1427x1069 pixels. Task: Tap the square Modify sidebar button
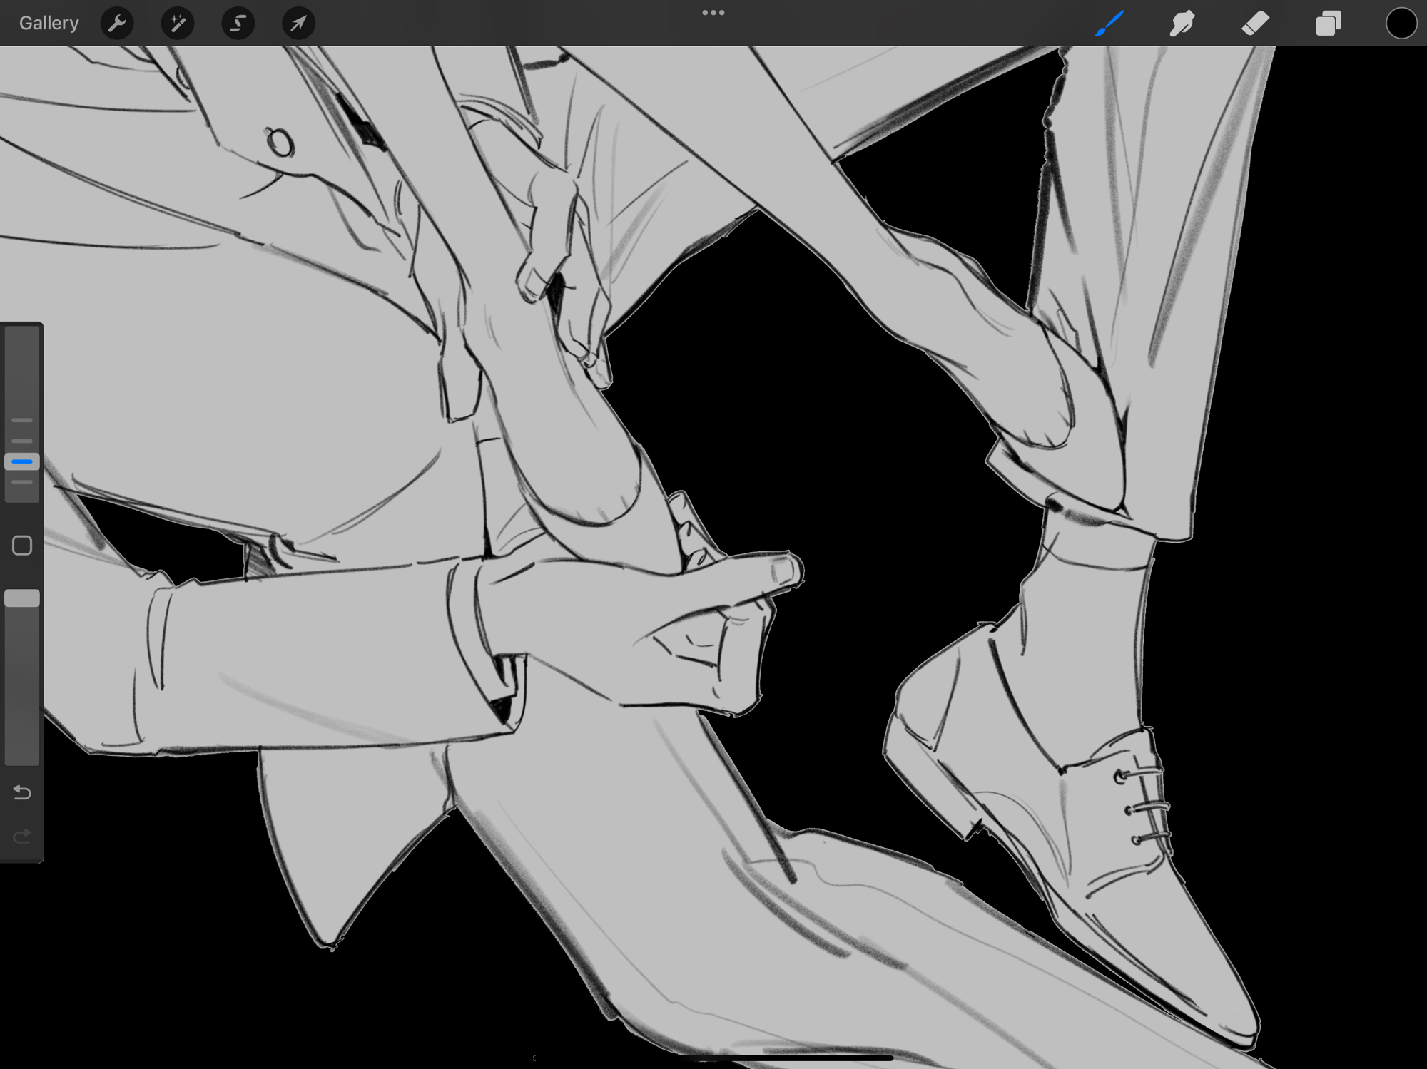(x=22, y=546)
